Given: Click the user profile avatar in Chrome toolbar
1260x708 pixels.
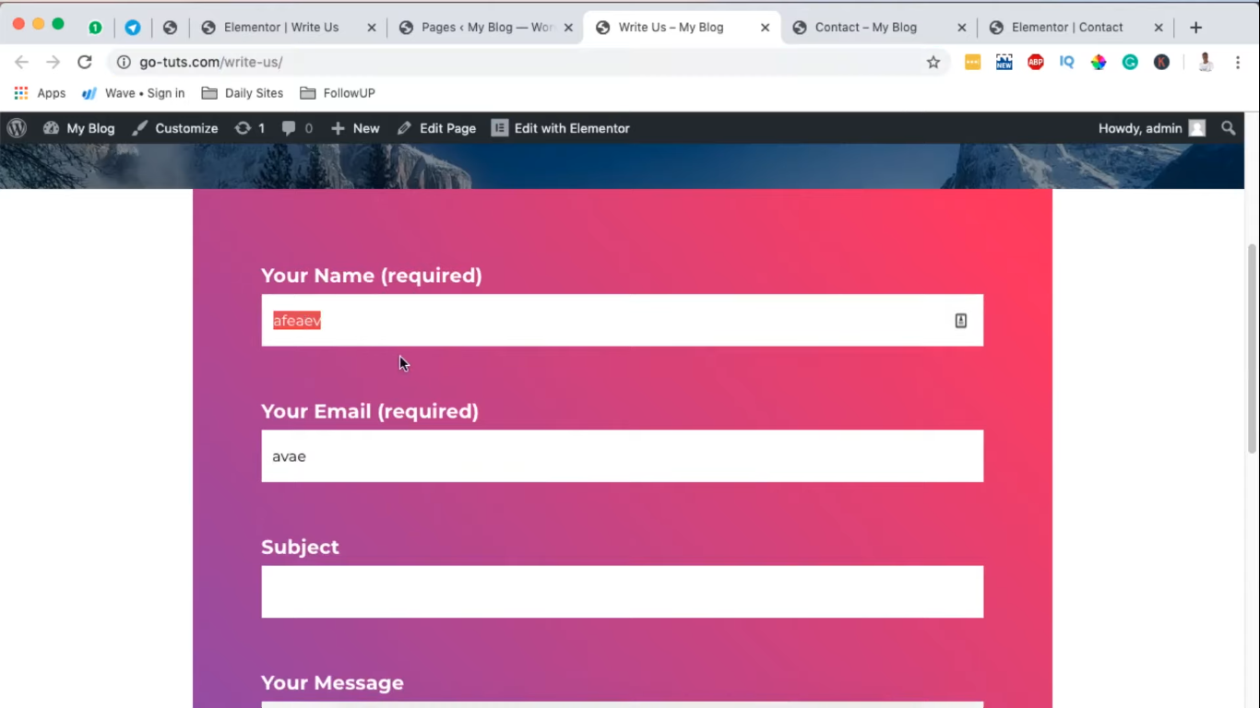Looking at the screenshot, I should point(1205,62).
